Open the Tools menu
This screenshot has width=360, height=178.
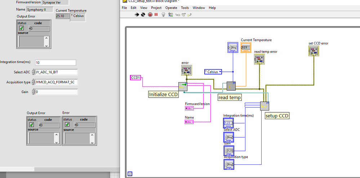[185, 8]
